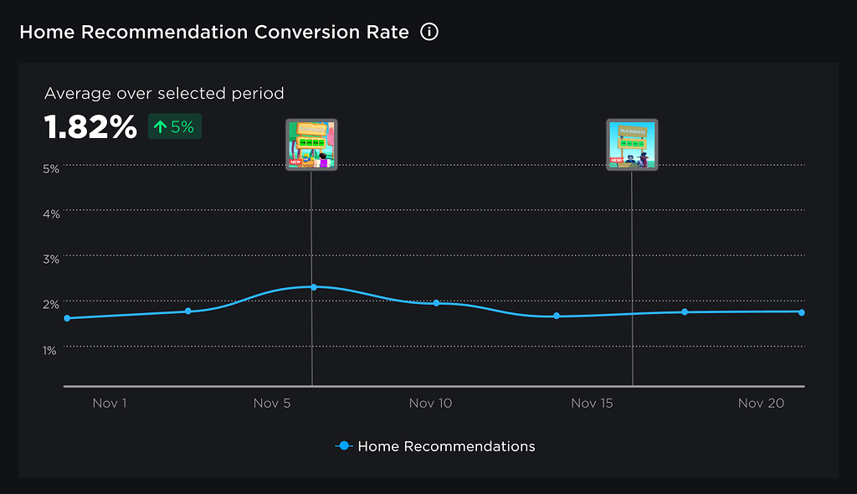Toggle the 5% change badge
Screen dimensions: 857x494
174,127
